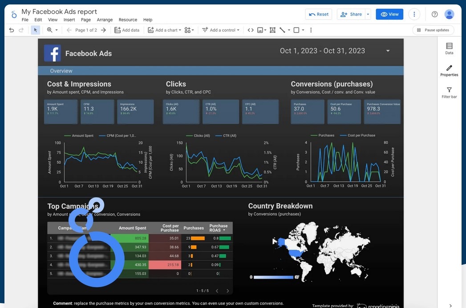The image size is (466, 308).
Task: Open the Filter bar panel
Action: coord(449,93)
